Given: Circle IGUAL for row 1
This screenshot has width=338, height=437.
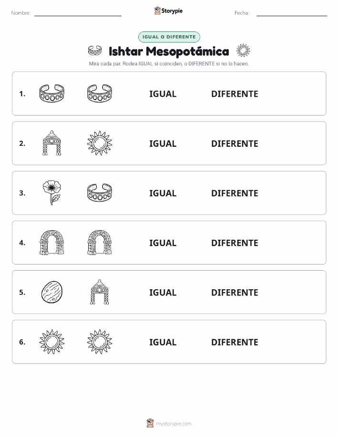Looking at the screenshot, I should (163, 94).
